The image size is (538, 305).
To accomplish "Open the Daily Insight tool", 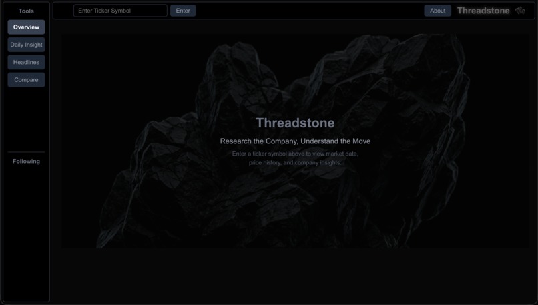I will pos(26,45).
